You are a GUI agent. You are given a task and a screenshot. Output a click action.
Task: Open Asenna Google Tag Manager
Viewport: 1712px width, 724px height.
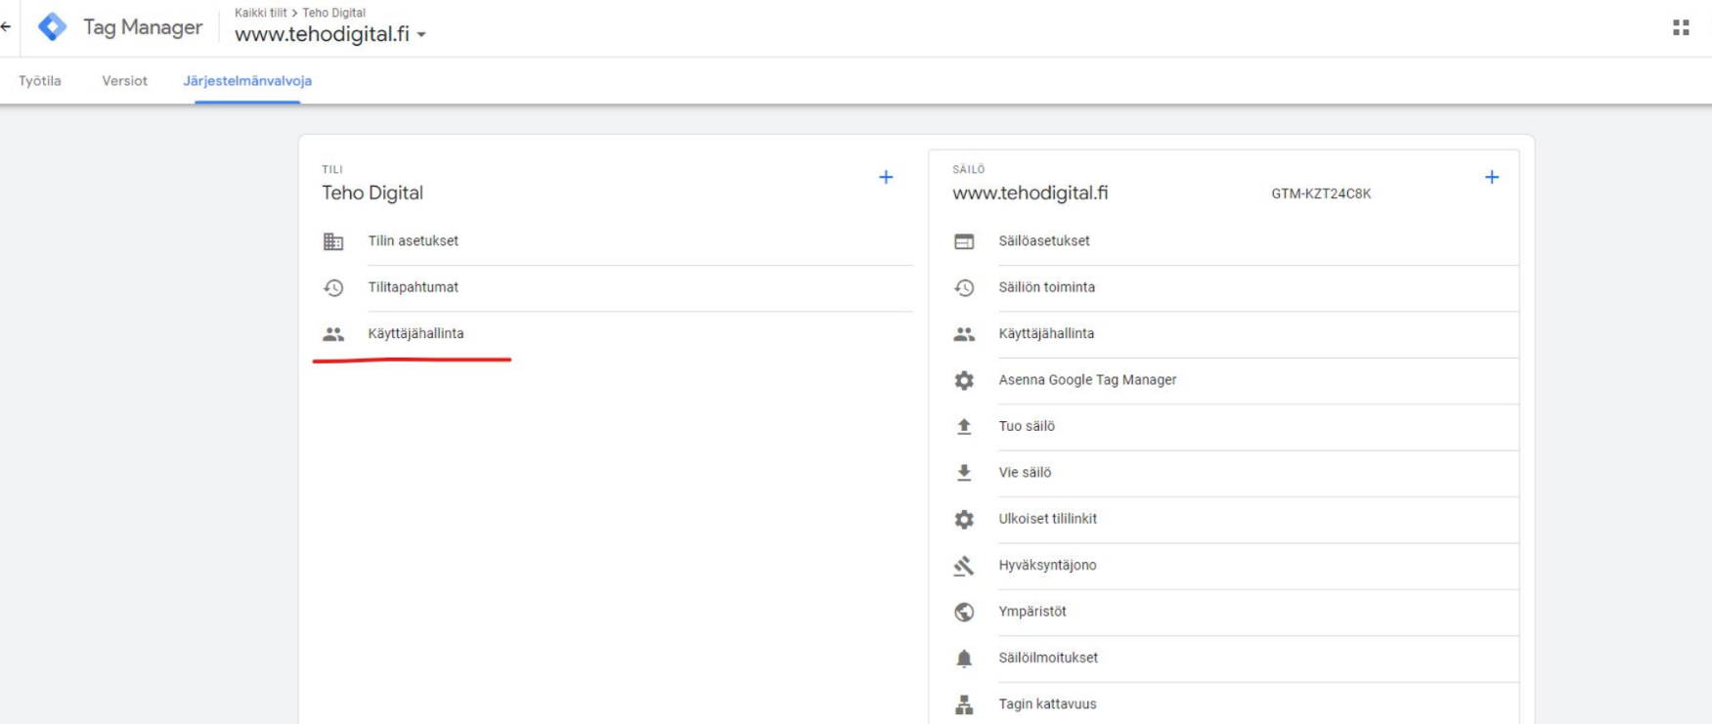1087,380
